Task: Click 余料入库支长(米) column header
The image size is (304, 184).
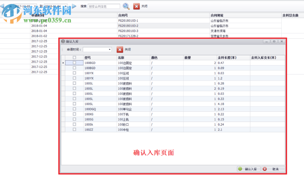Action: 267,58
